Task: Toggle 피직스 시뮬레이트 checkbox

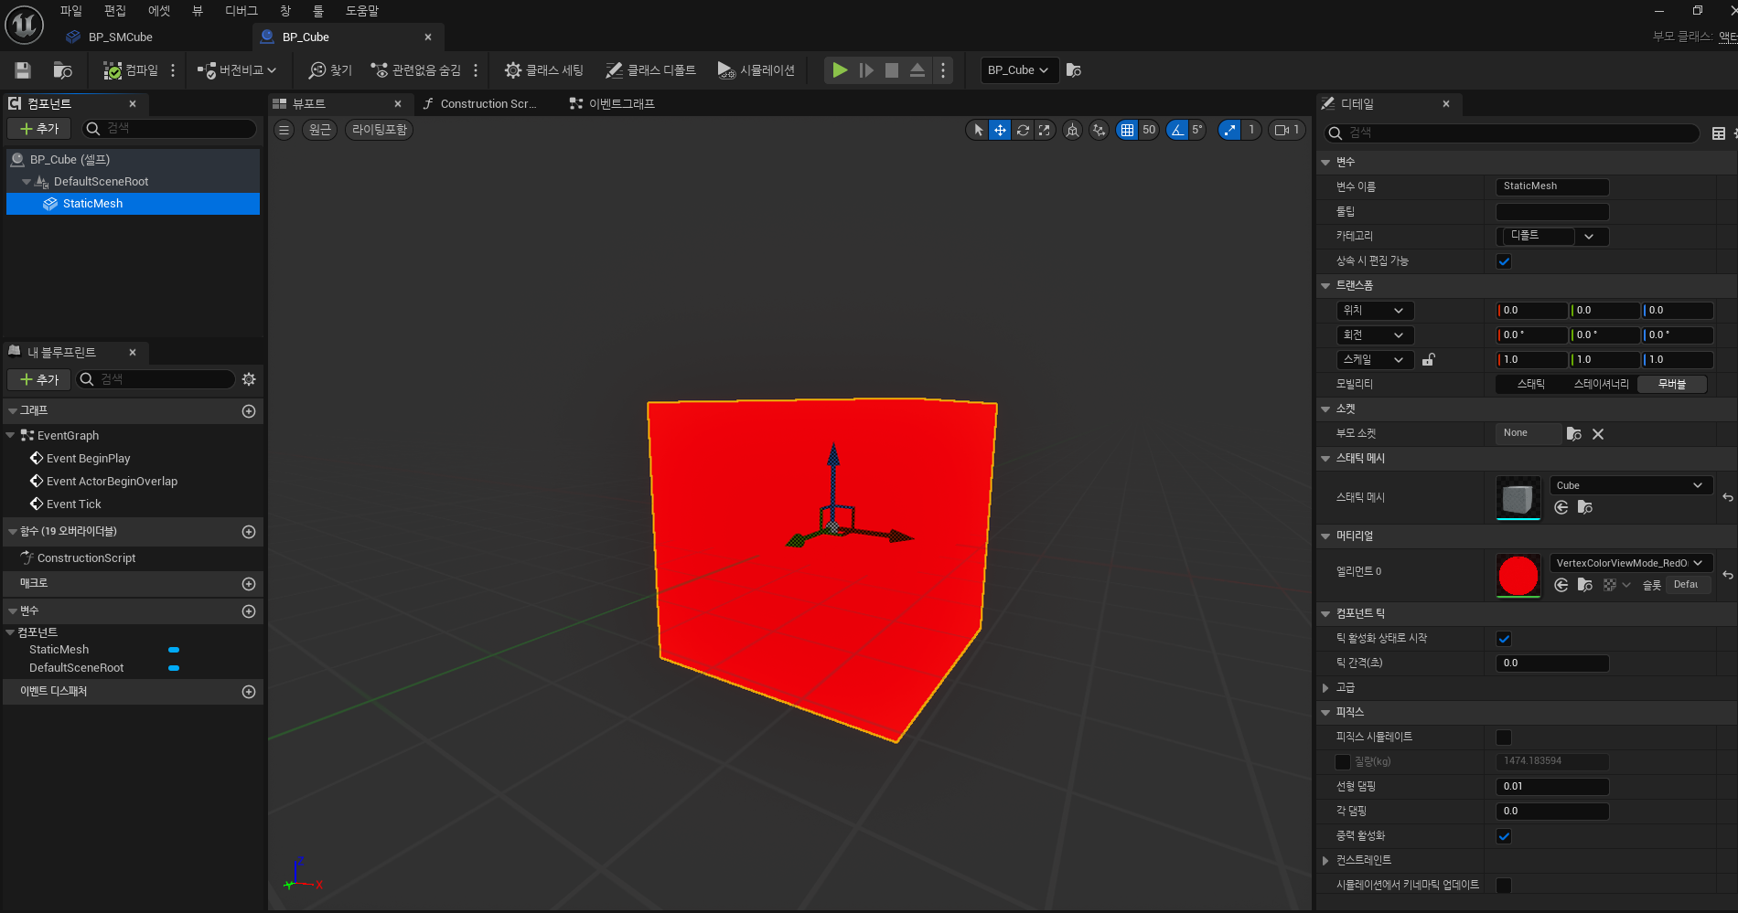Action: tap(1504, 738)
